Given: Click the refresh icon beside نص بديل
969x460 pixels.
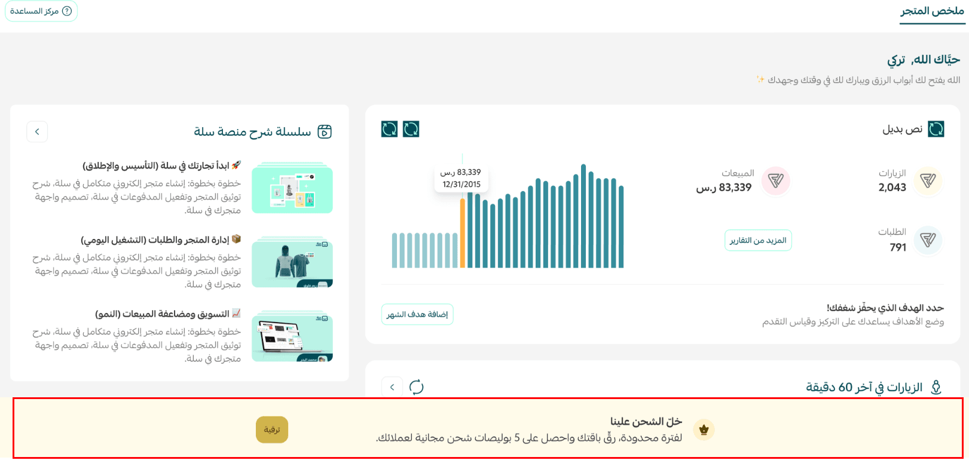Looking at the screenshot, I should [936, 129].
